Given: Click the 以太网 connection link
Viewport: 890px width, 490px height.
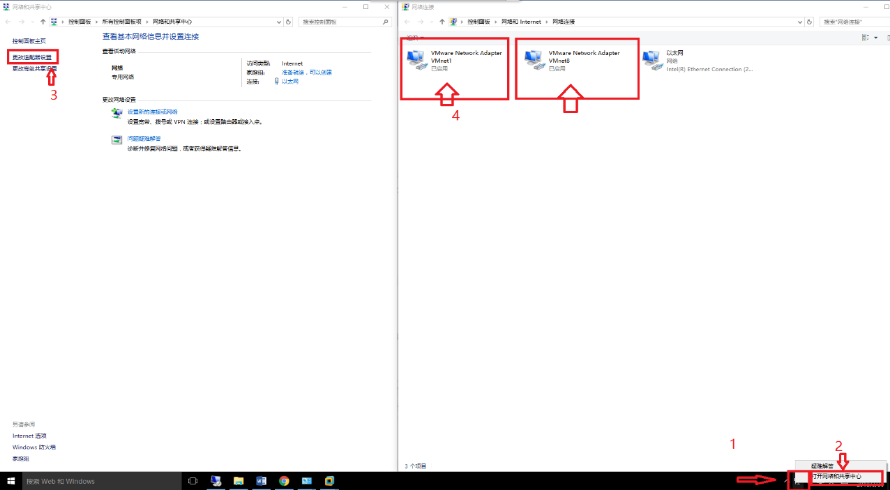Looking at the screenshot, I should [289, 82].
